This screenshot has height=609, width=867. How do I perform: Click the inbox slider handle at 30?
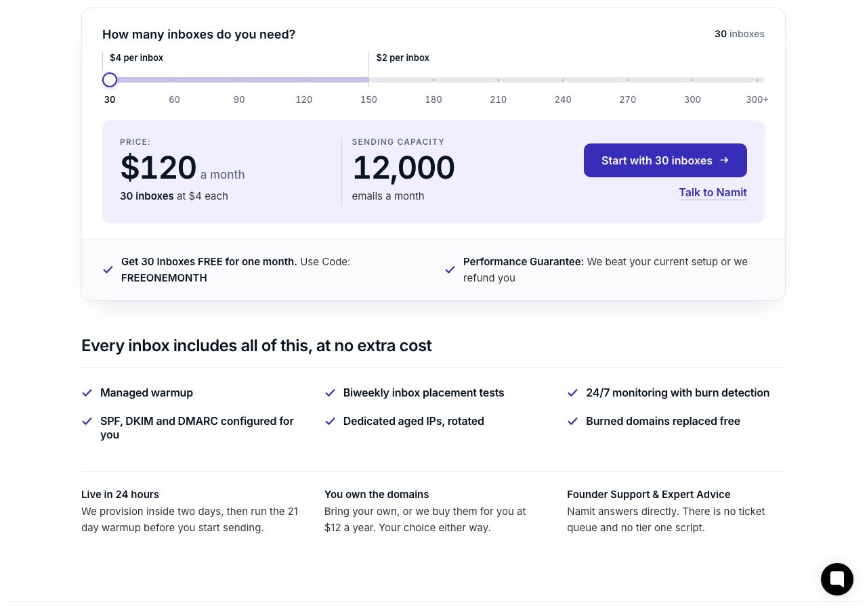pos(110,80)
